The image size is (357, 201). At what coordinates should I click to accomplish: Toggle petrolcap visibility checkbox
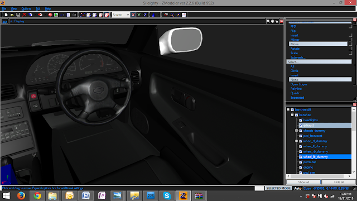(301, 162)
